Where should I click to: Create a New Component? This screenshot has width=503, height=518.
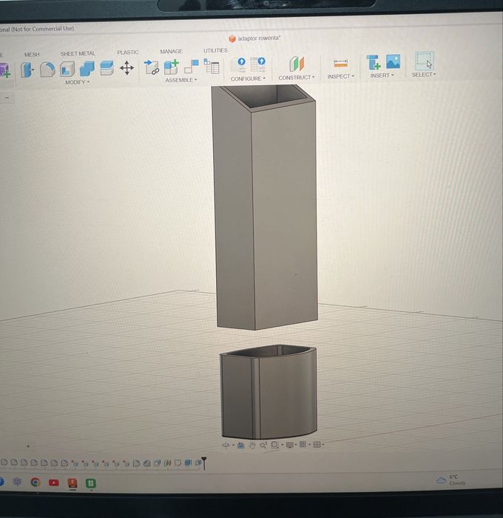[x=172, y=67]
